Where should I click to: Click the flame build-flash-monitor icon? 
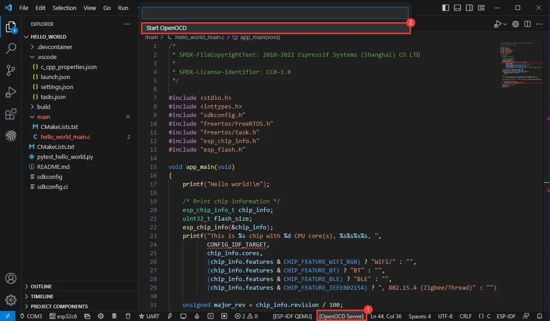[x=197, y=316]
